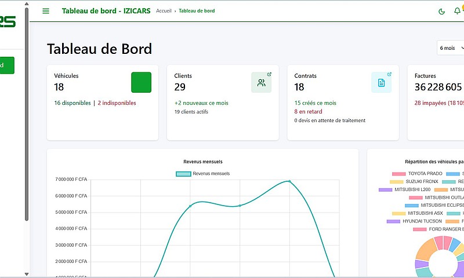Click the IZICARS logo
The image size is (464, 278).
click(8, 22)
